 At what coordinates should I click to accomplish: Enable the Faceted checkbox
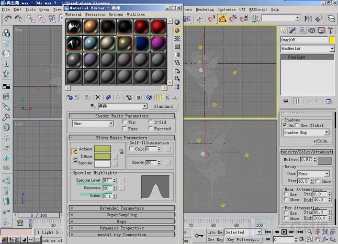tap(151, 129)
